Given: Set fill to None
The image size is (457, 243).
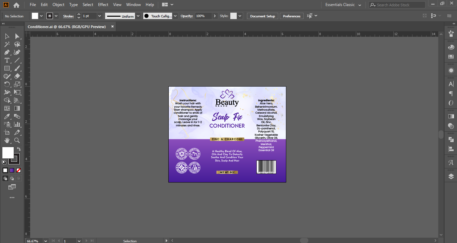Looking at the screenshot, I should click(19, 170).
